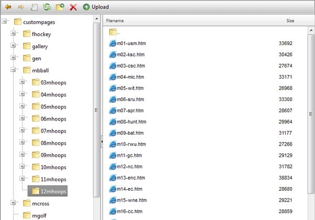The height and width of the screenshot is (220, 315).
Task: Collapse the mbball folder
Action: tap(13, 70)
